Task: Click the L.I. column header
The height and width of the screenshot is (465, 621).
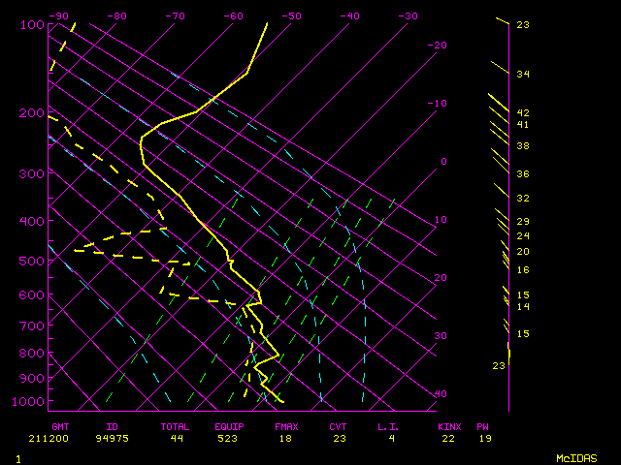Action: (389, 426)
